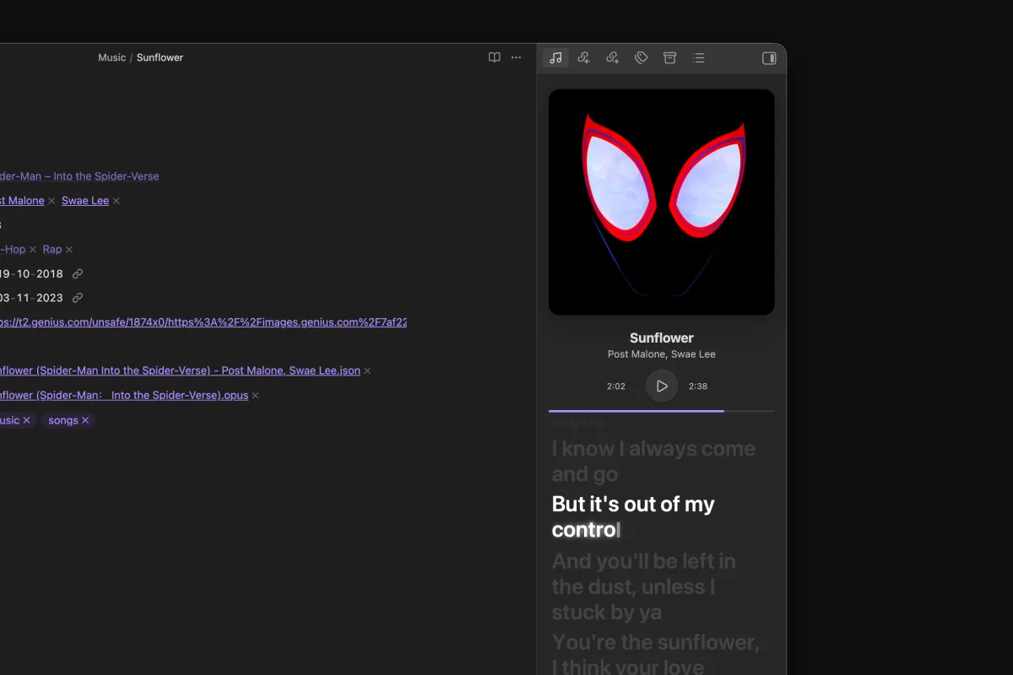
Task: Click the date value ending 11-2023
Action: [31, 298]
